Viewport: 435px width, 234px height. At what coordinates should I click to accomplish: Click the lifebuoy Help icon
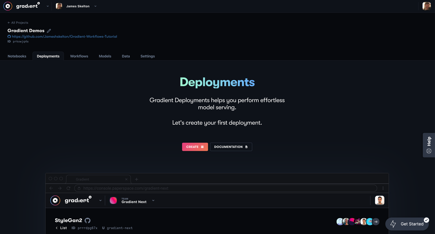click(429, 151)
